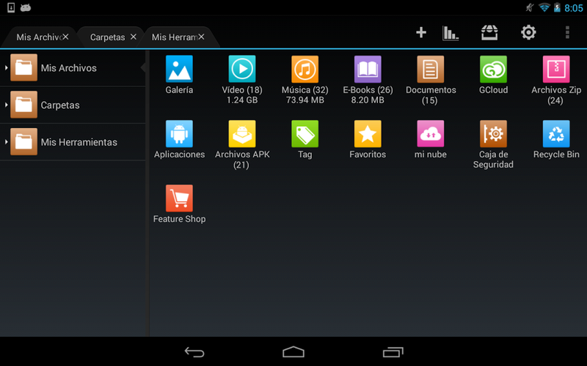Tap the recent apps button
This screenshot has height=366, width=587.
point(393,352)
